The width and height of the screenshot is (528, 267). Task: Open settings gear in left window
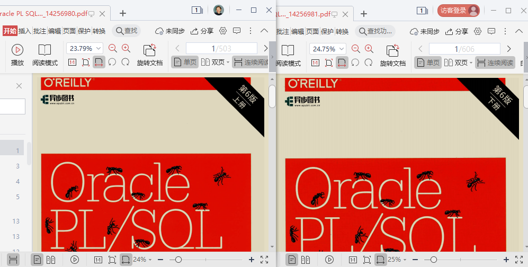(x=223, y=31)
